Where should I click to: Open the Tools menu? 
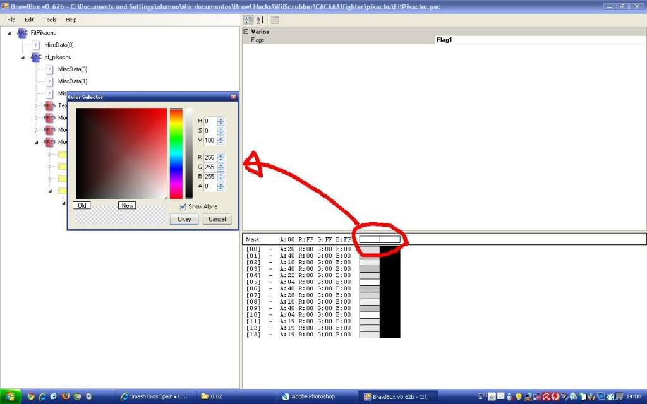[x=50, y=20]
